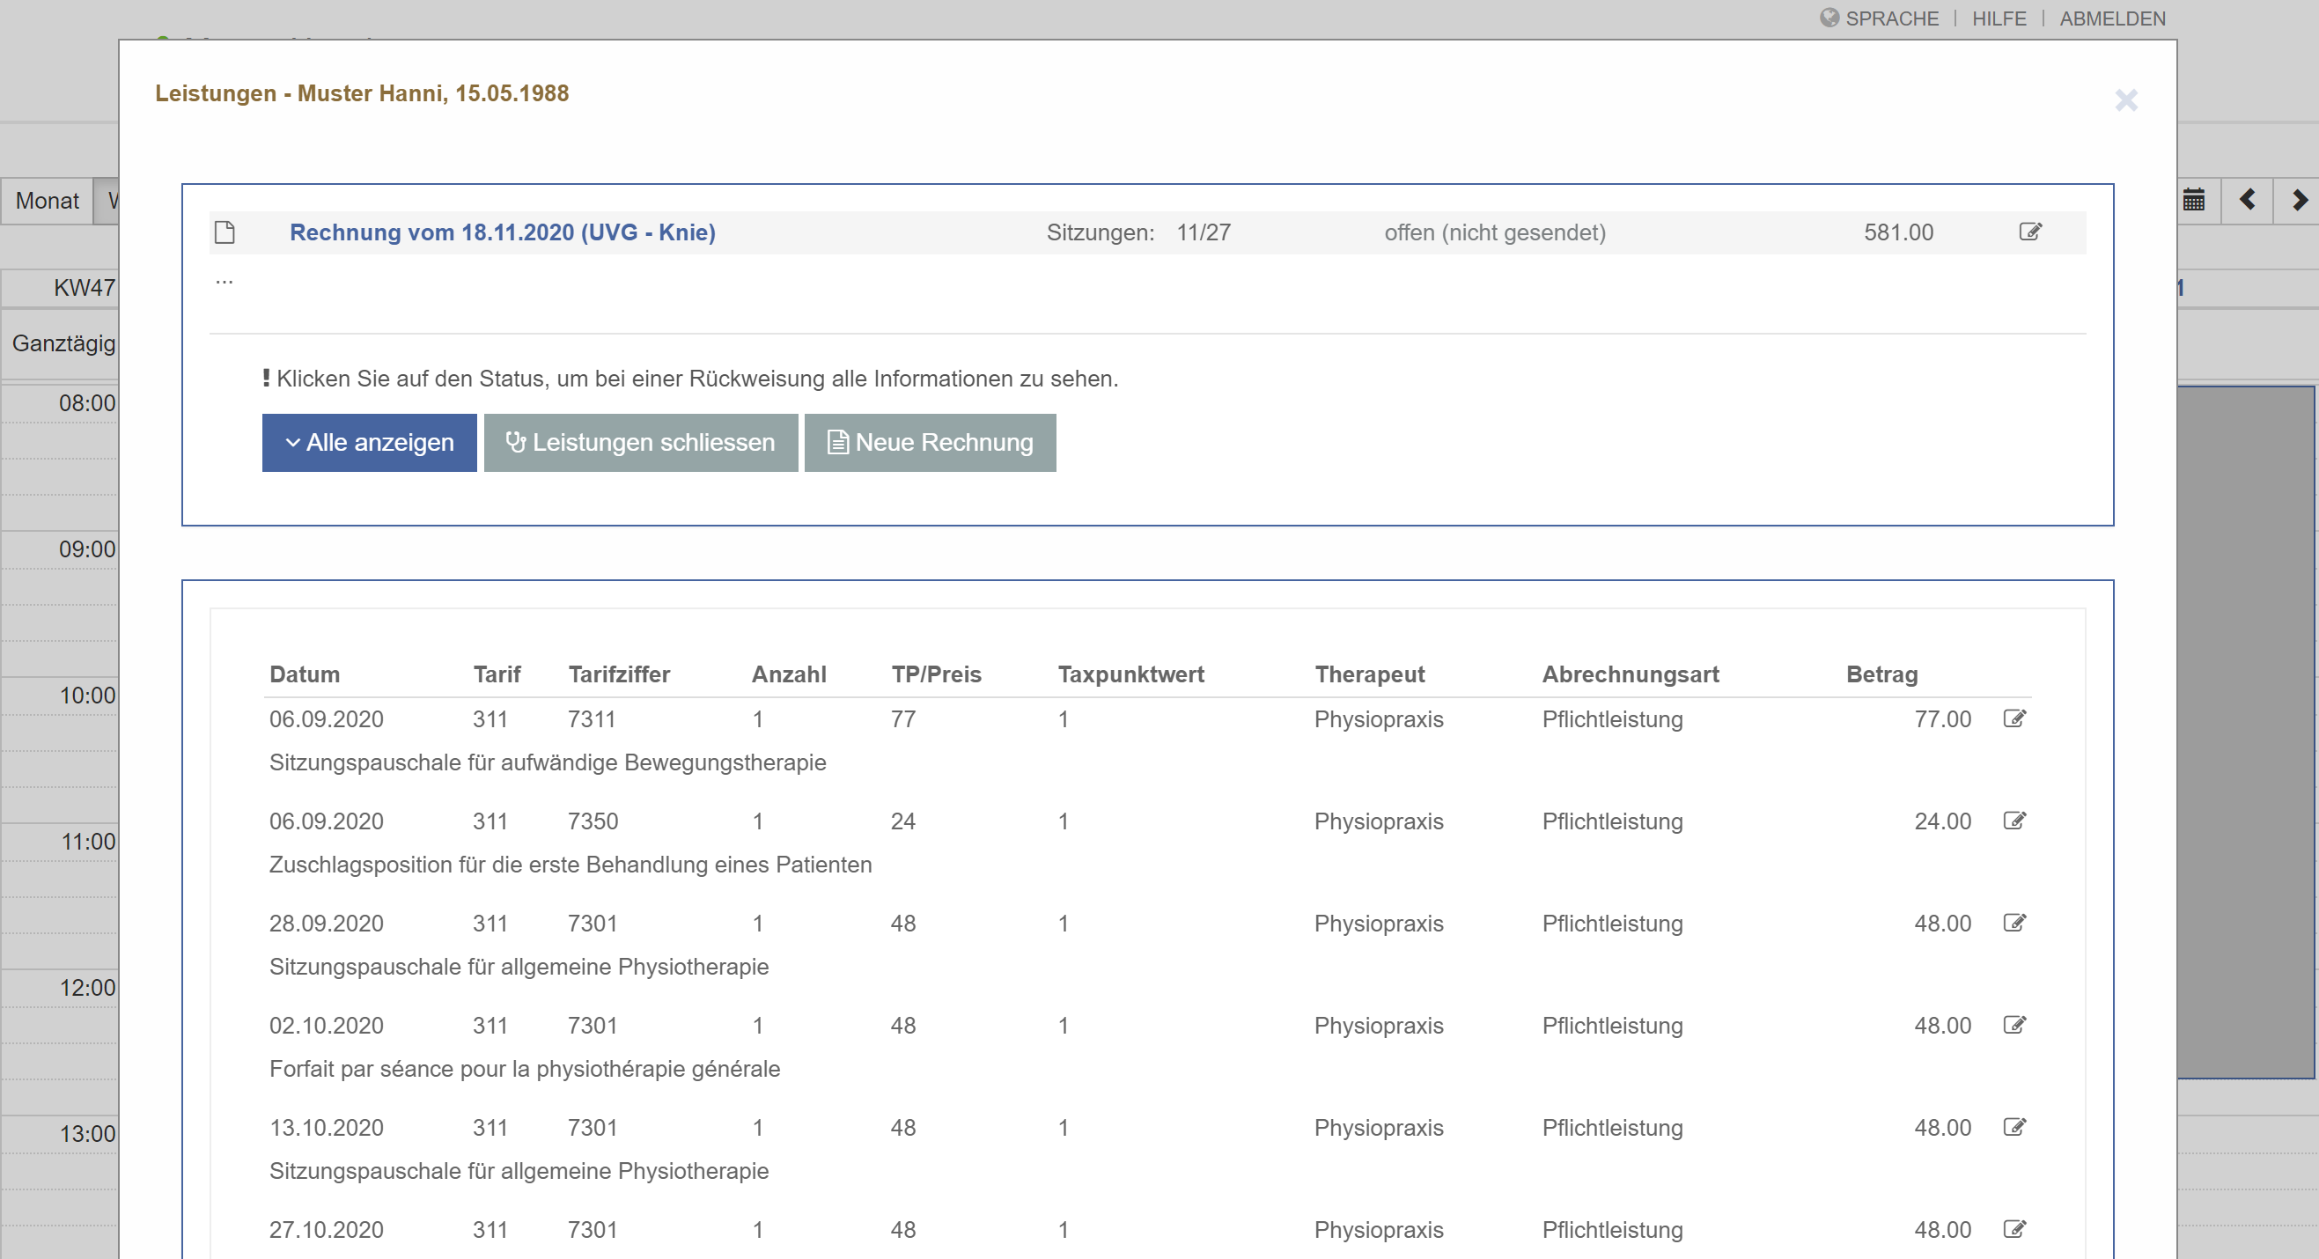
Task: Click the globe icon next to SPRACHE
Action: [1829, 18]
